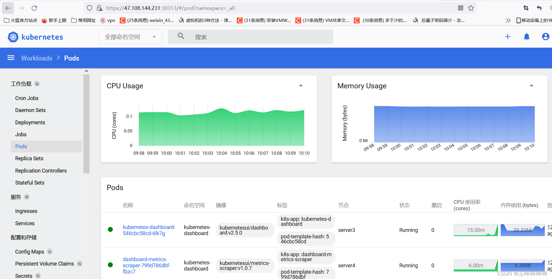This screenshot has width=552, height=279.
Task: Go back with the browser back arrow
Action: click(x=8, y=8)
